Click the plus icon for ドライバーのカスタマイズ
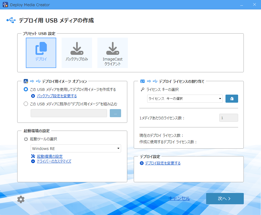261x215 pixels. [x=33, y=161]
